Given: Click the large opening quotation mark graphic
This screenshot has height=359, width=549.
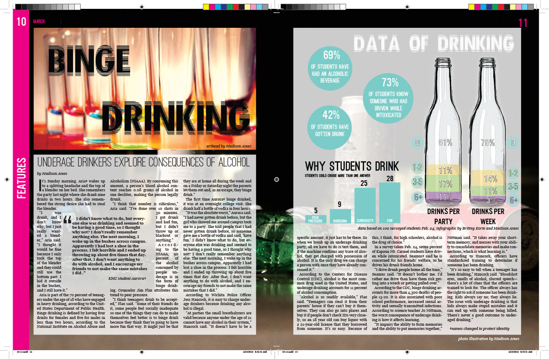Looking at the screenshot, I should point(67,221).
